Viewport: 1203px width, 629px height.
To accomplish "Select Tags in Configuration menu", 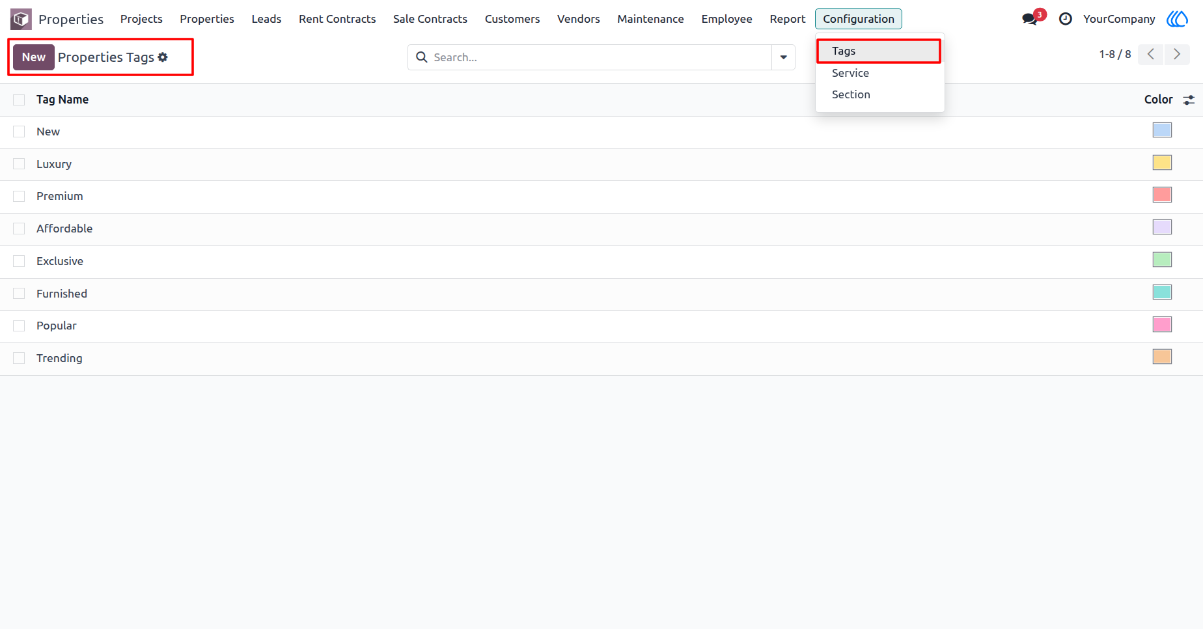I will (879, 51).
